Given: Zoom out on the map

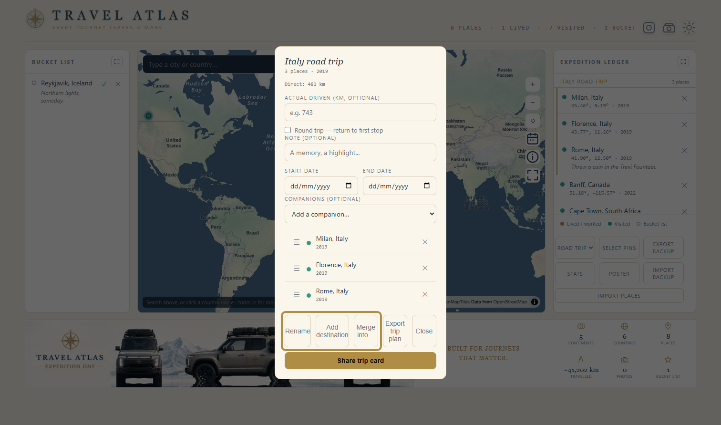Looking at the screenshot, I should [x=533, y=102].
